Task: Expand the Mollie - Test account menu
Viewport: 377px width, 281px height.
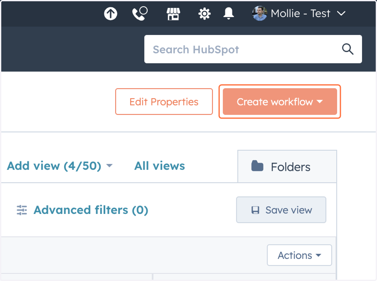Action: (x=299, y=14)
